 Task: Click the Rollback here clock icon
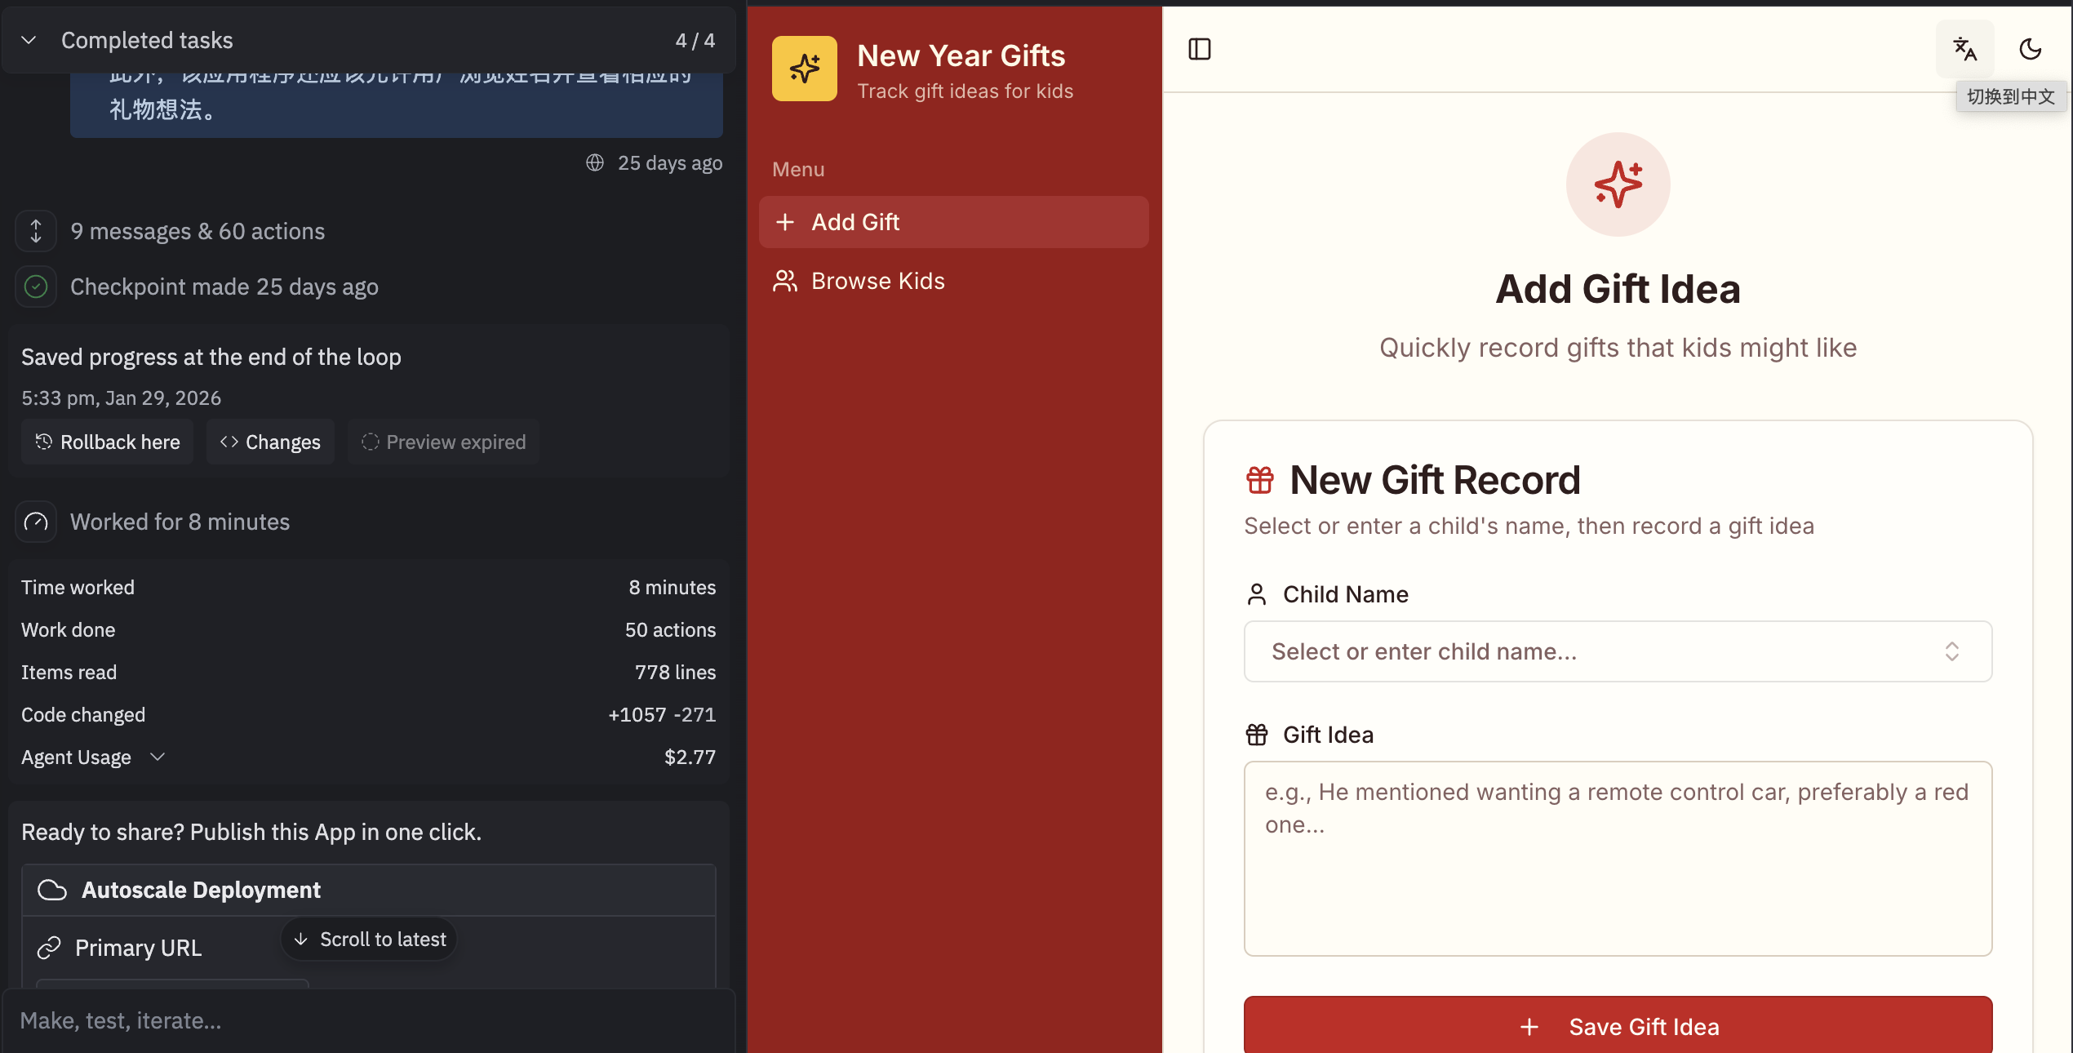[x=43, y=442]
